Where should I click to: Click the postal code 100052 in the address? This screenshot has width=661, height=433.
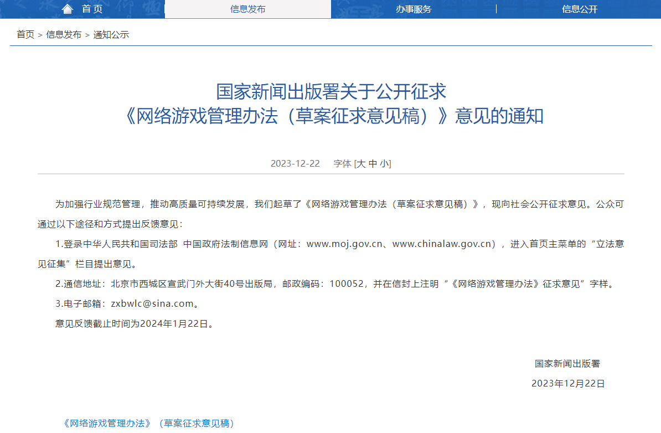point(346,283)
